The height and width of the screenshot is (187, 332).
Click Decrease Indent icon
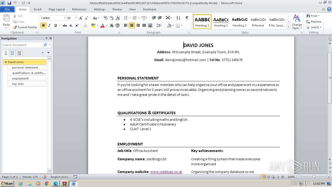tap(154, 18)
